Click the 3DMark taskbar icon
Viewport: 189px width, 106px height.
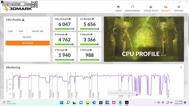(127, 103)
